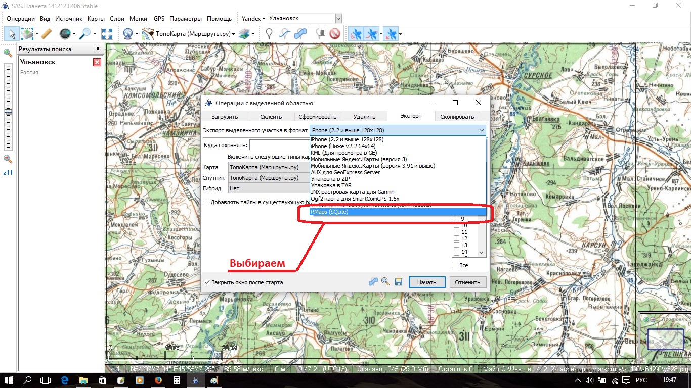Viewport: 691px width, 388px height.
Task: Check the 'Все' zoom levels checkbox
Action: tap(455, 265)
